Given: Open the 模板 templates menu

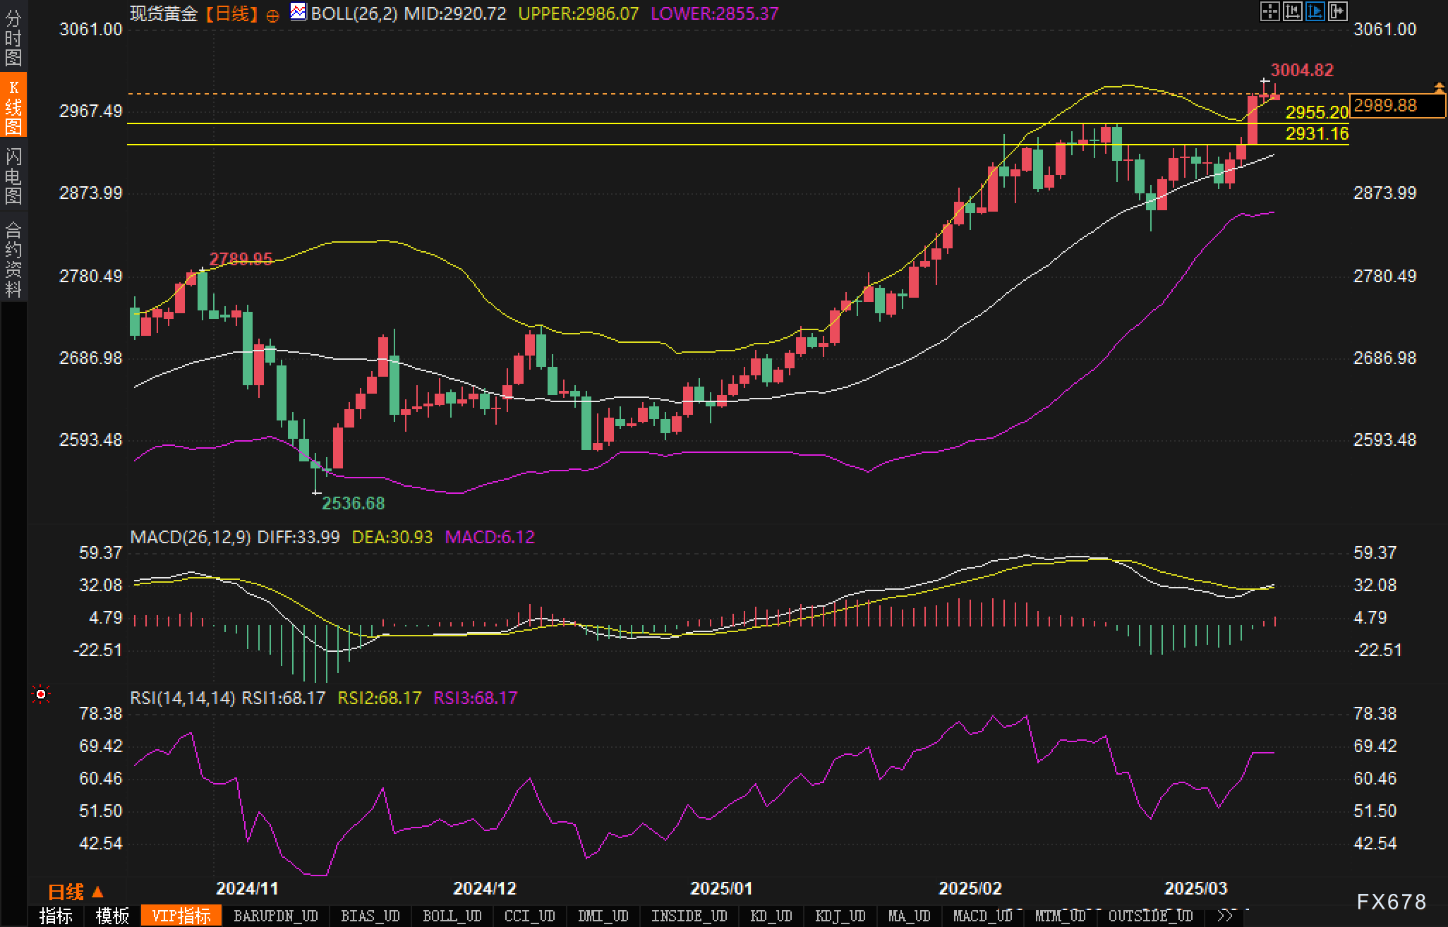Looking at the screenshot, I should tap(112, 916).
